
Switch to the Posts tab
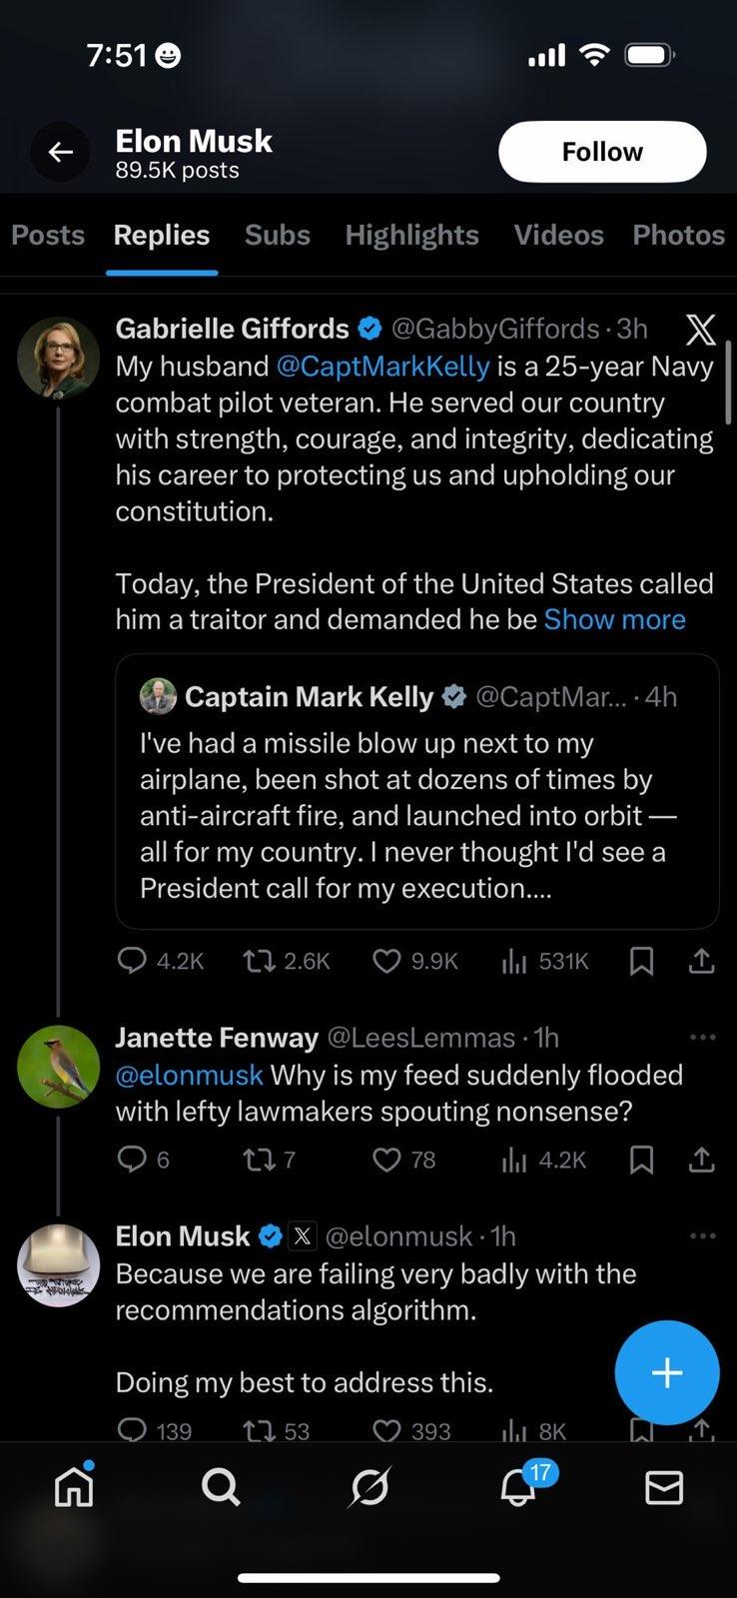(48, 235)
